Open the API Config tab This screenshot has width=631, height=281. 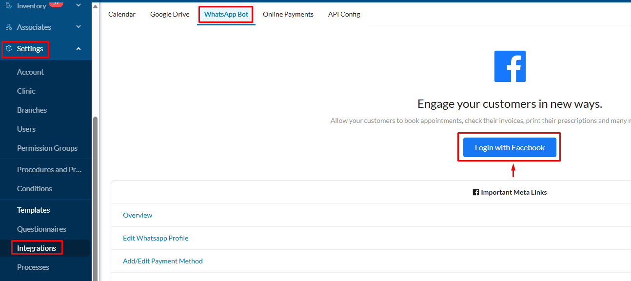(344, 14)
